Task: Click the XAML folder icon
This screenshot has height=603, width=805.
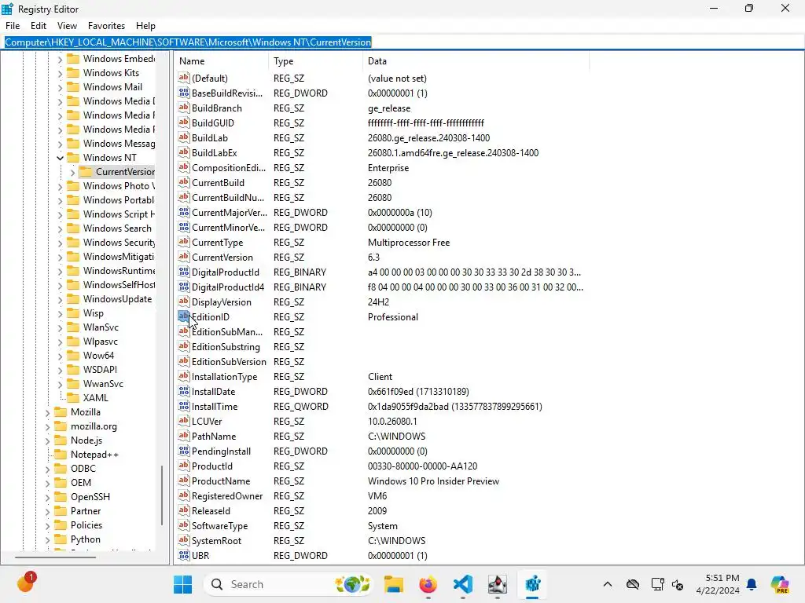Action: point(73,397)
